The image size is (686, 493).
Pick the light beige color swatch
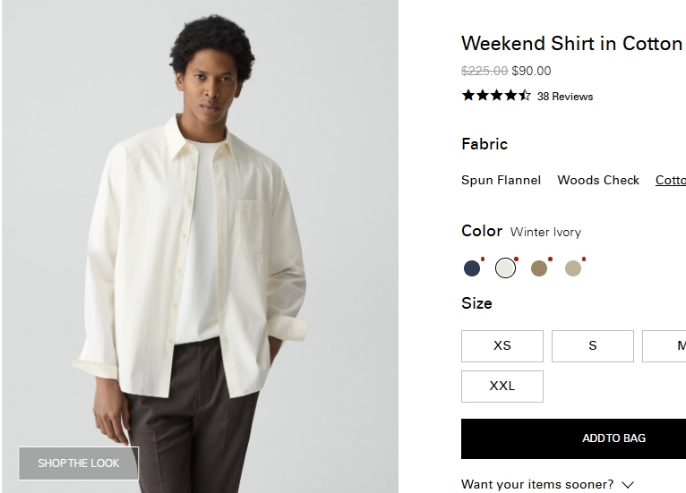pyautogui.click(x=573, y=268)
